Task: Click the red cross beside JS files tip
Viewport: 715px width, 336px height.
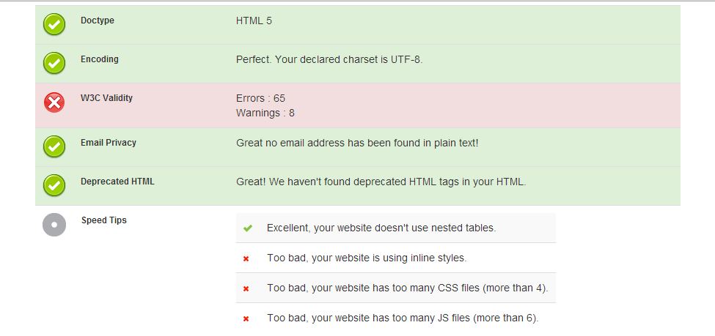Action: click(246, 318)
